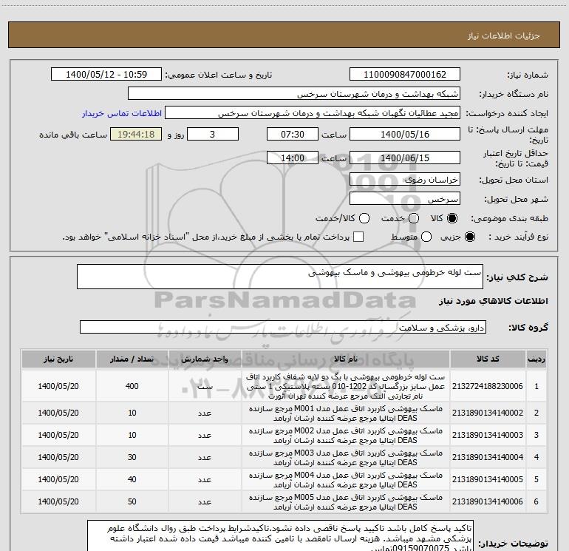Click the row 1 product name ست لوله خرطومی
Screen dimensions: 569x551
346,386
